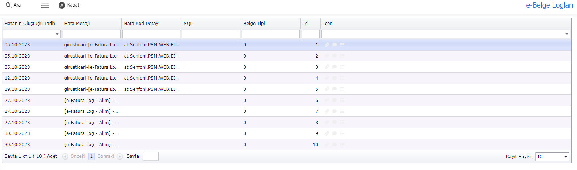Click 'at Senfoni.PSM.WEB.EI...' in row Id 5
Image resolution: width=577 pixels, height=170 pixels.
point(151,89)
